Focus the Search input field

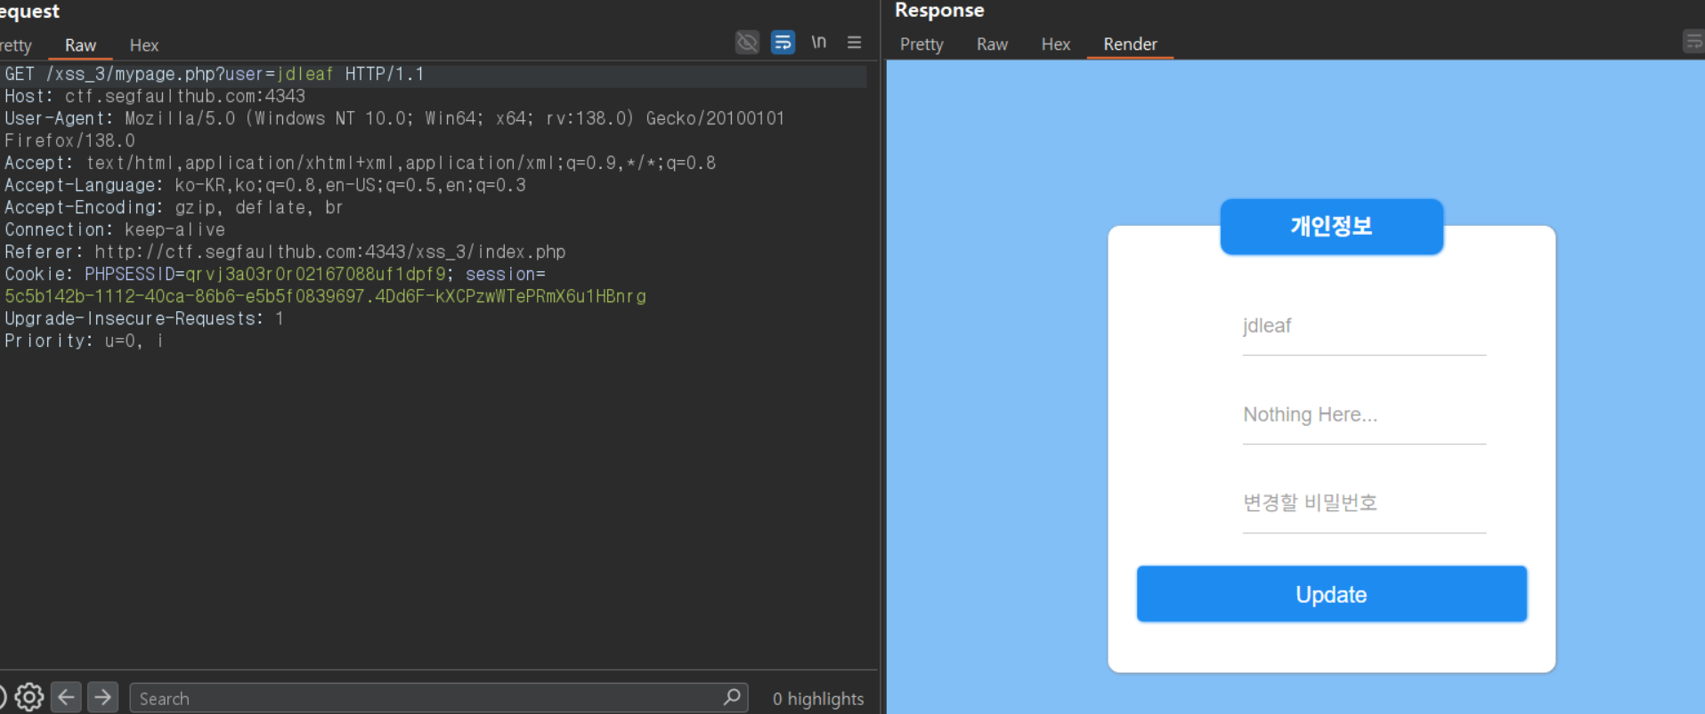tap(438, 698)
